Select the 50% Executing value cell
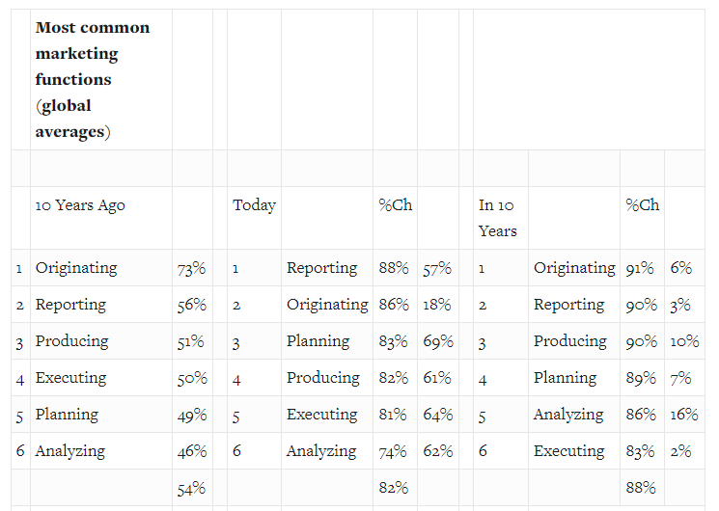This screenshot has height=511, width=719. [x=191, y=379]
